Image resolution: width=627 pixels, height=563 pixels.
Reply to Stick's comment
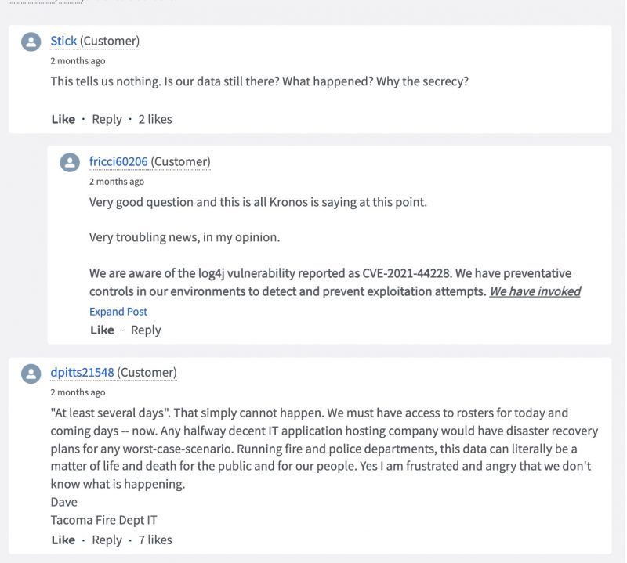(x=107, y=119)
